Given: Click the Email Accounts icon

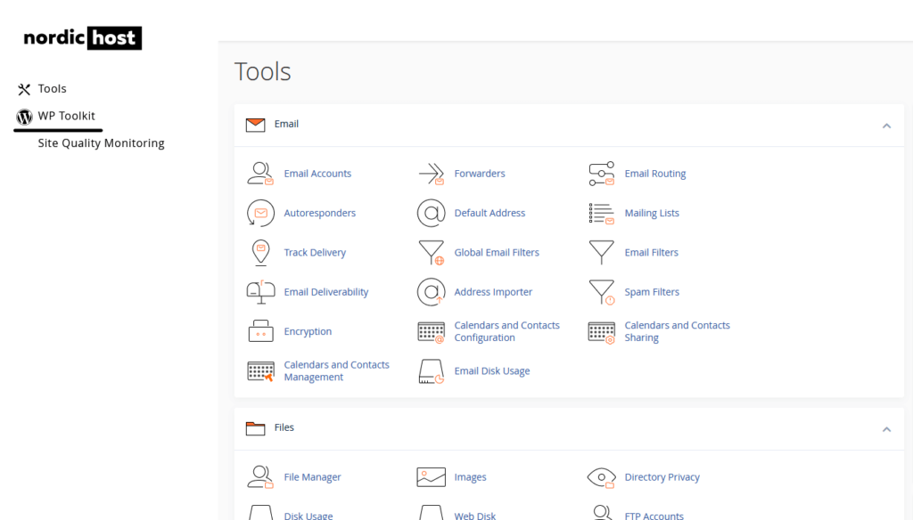Looking at the screenshot, I should point(260,174).
